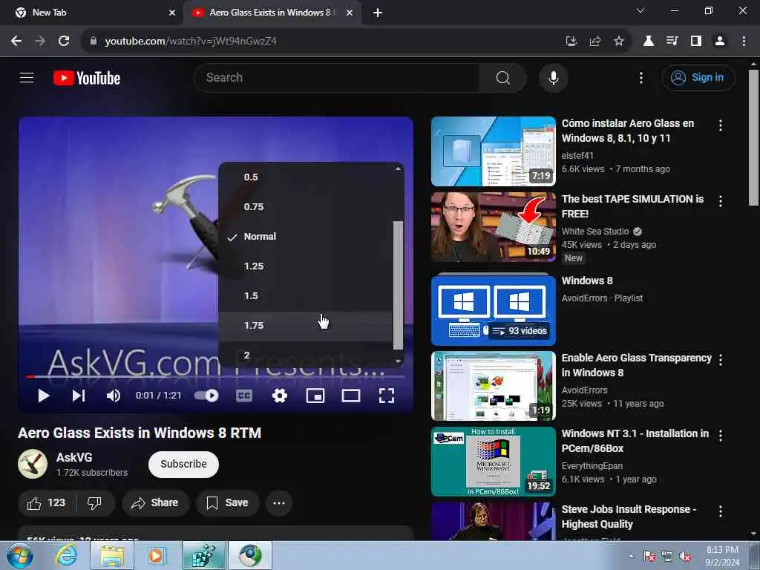Dislike the video
The width and height of the screenshot is (760, 570).
click(95, 503)
